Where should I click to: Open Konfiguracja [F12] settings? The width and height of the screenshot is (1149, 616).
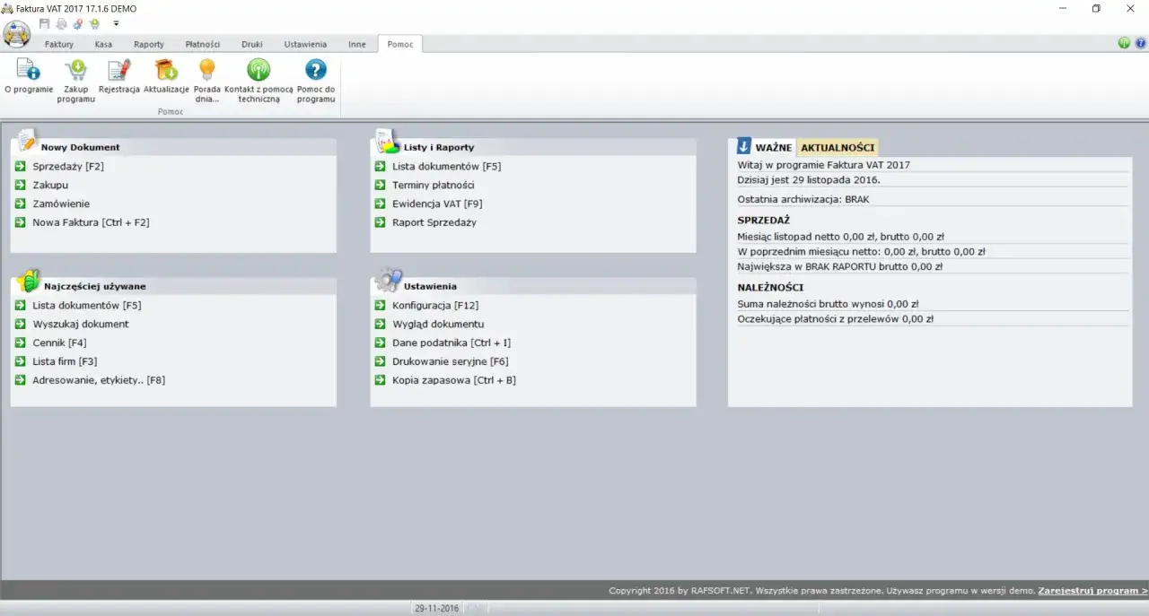pyautogui.click(x=435, y=306)
